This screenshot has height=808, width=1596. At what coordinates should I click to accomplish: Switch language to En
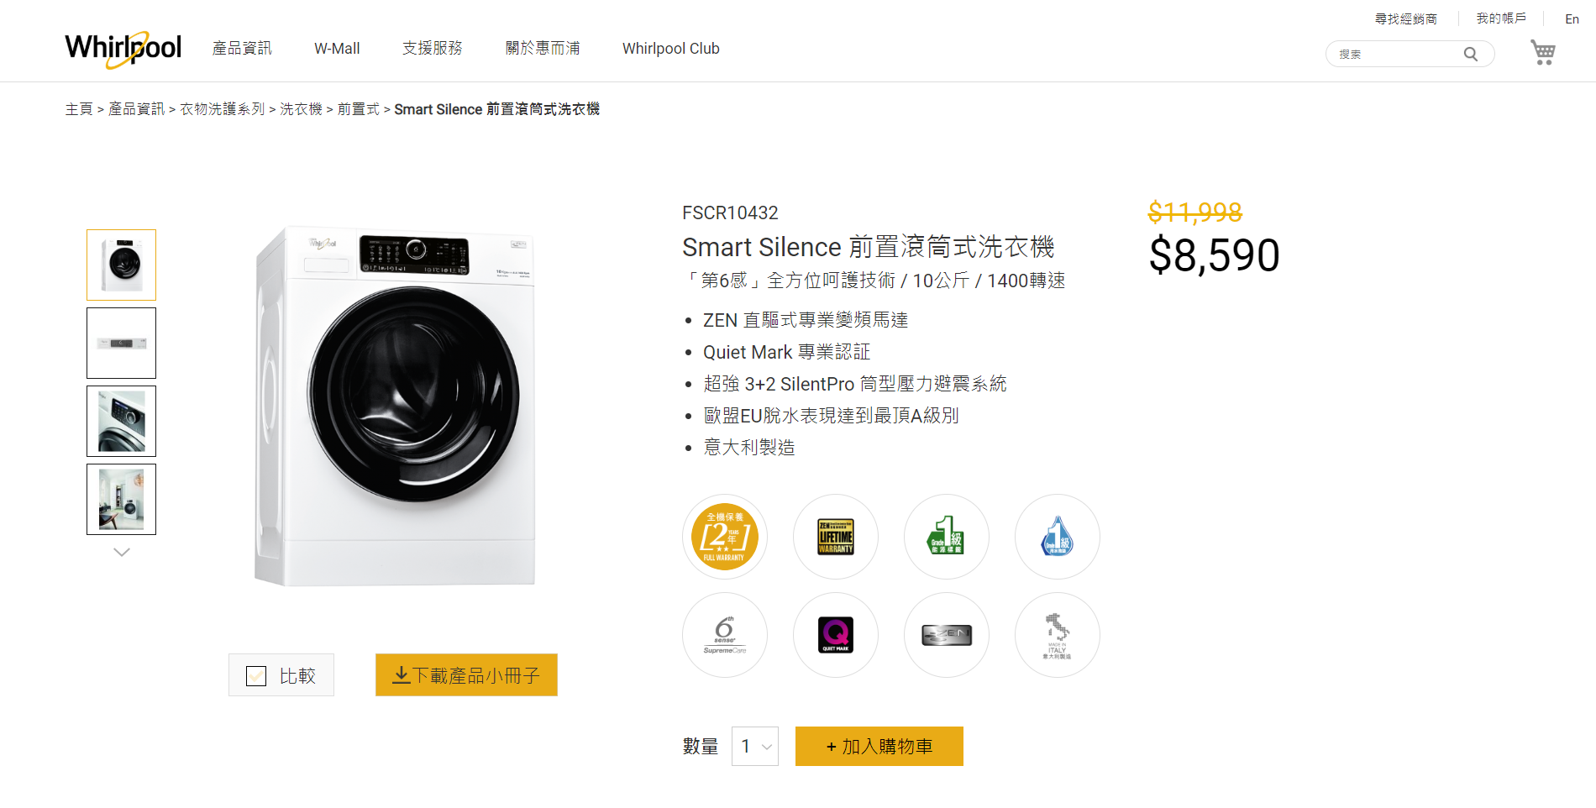click(x=1572, y=19)
